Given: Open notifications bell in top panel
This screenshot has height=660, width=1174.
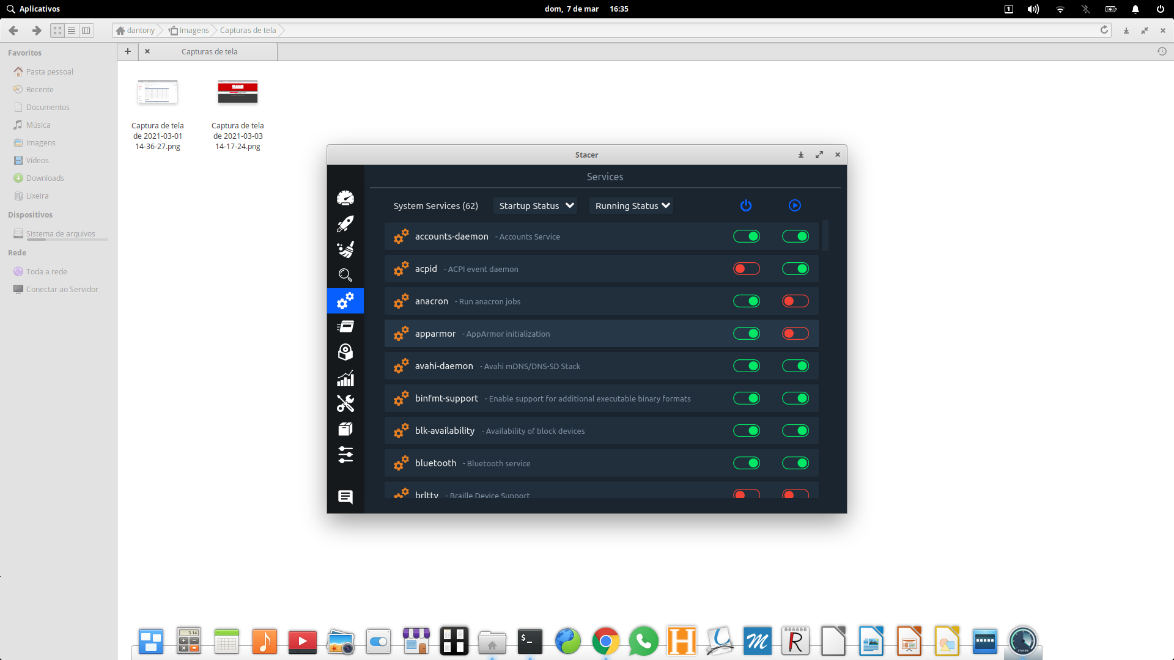Looking at the screenshot, I should (1135, 9).
